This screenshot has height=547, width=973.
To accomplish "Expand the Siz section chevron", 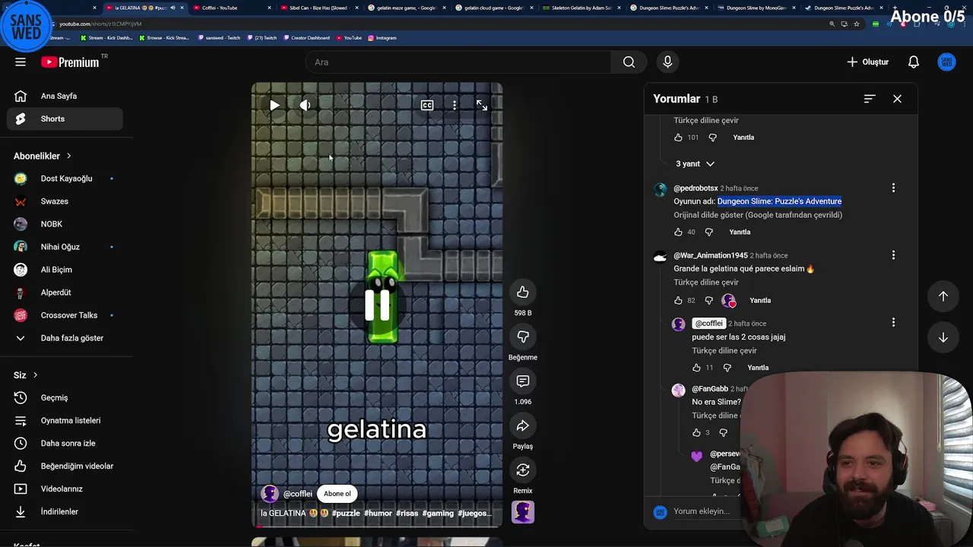I will point(35,375).
